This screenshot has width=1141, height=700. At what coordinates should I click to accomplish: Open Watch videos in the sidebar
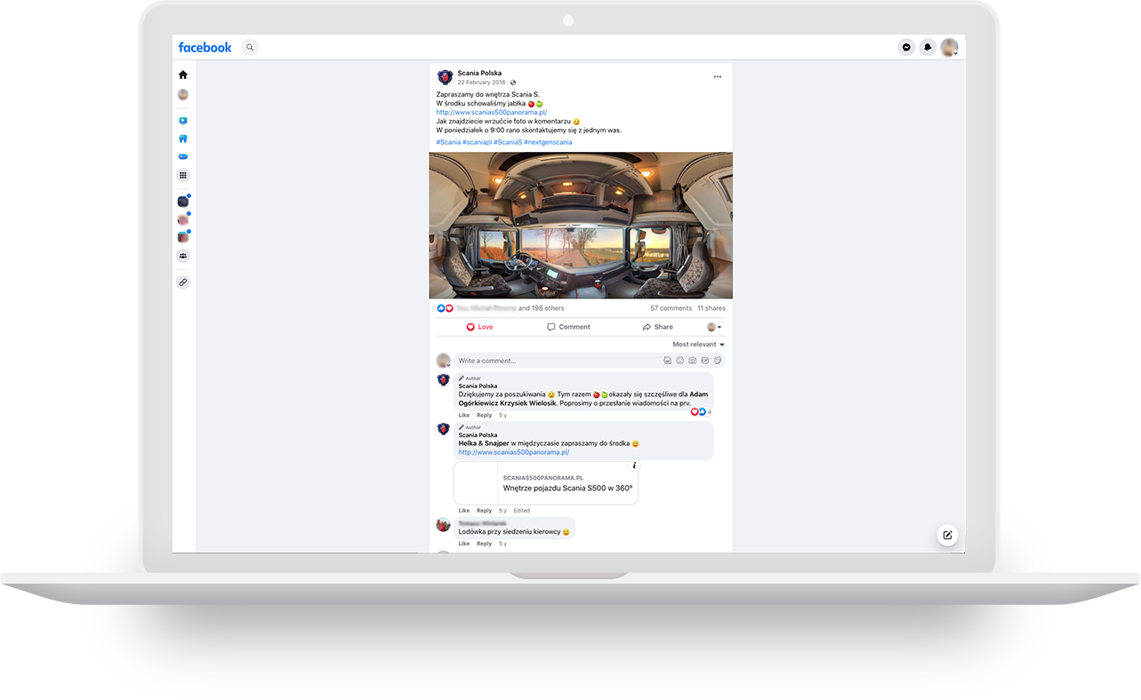(x=183, y=121)
